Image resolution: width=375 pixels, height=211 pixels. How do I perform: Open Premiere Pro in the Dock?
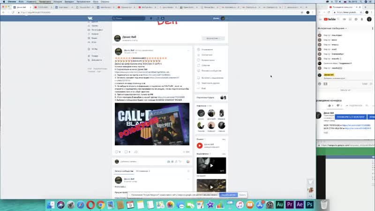[x=290, y=204]
